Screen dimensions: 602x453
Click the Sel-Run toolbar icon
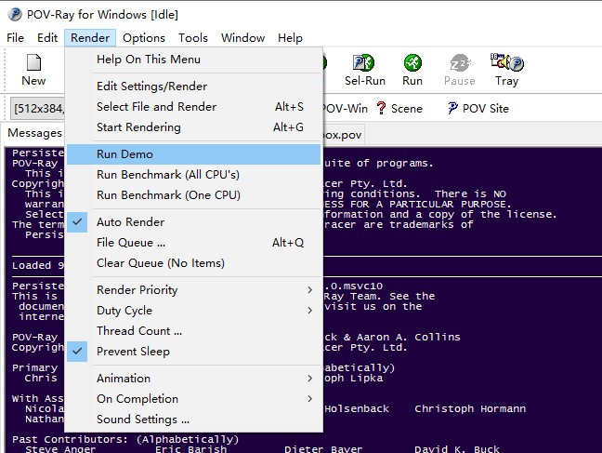(x=364, y=70)
